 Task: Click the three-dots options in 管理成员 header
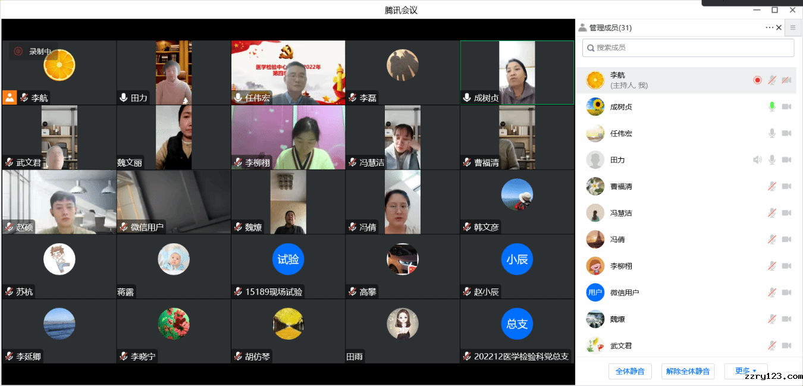click(x=769, y=28)
